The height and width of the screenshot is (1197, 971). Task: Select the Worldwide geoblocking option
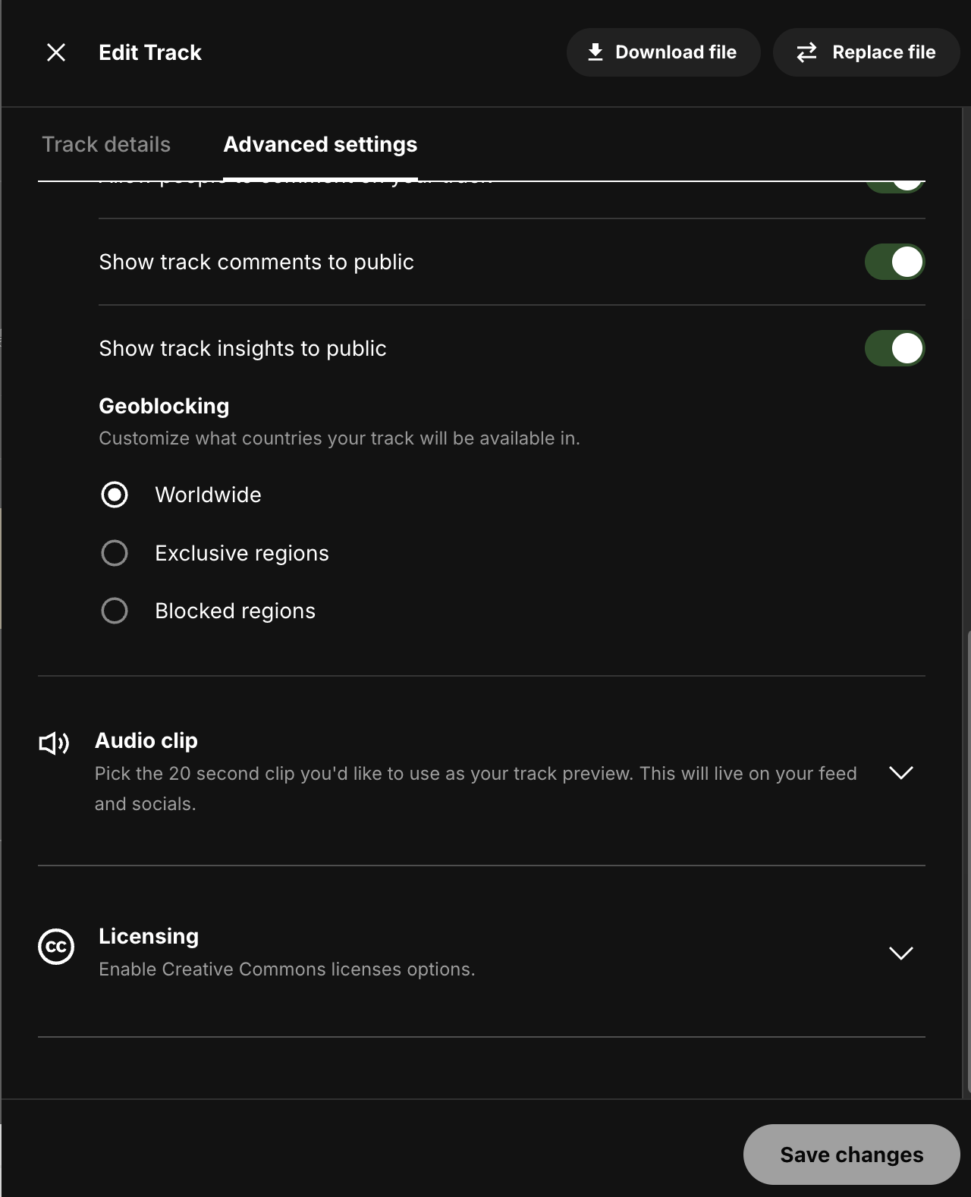click(x=114, y=495)
